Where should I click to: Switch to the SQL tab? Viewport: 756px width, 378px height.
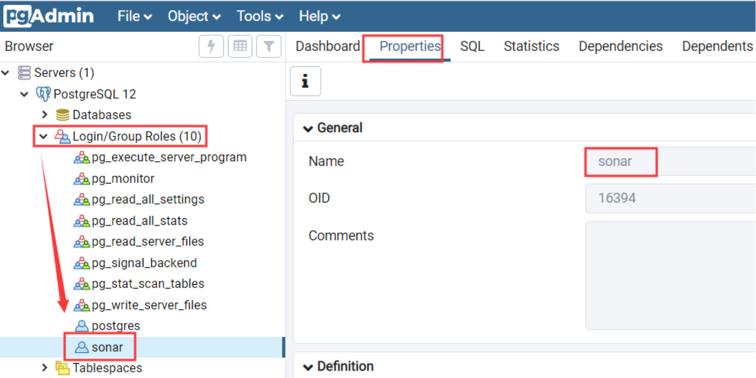(472, 46)
